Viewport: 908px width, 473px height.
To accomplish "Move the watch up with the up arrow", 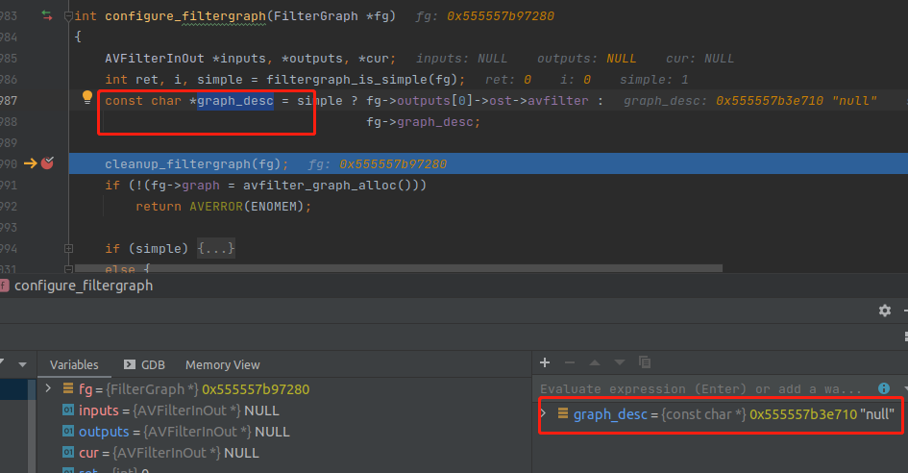I will tap(595, 362).
